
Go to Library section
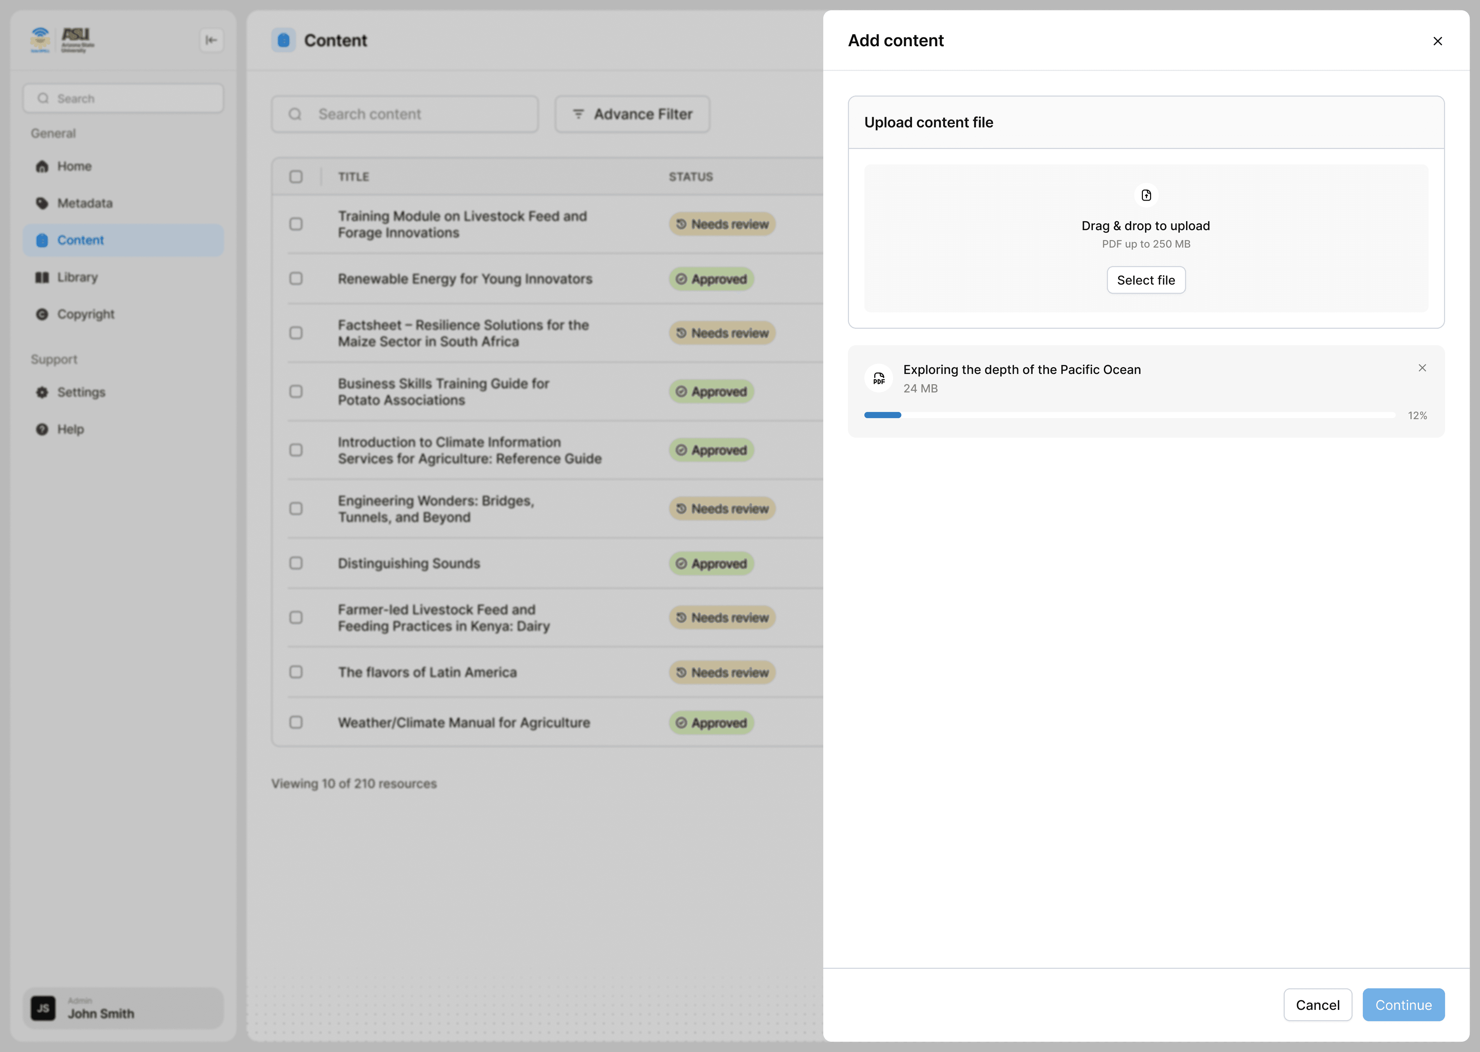pos(77,277)
